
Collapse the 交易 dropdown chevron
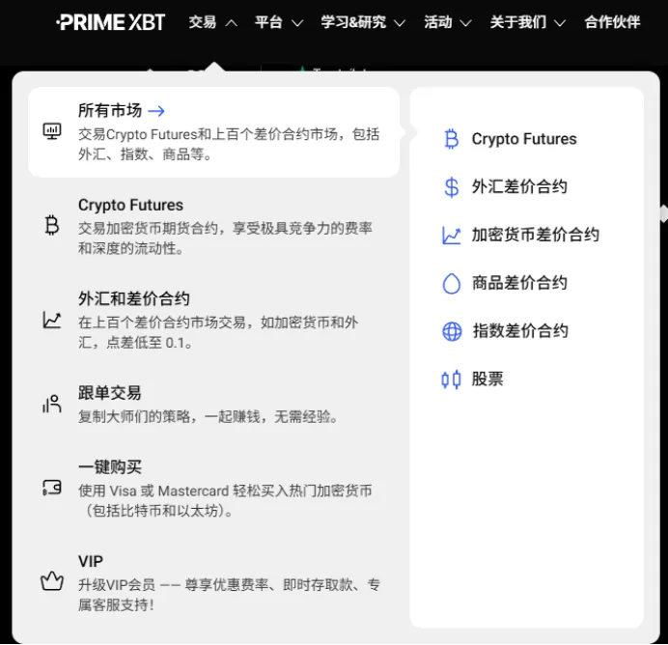[x=232, y=23]
